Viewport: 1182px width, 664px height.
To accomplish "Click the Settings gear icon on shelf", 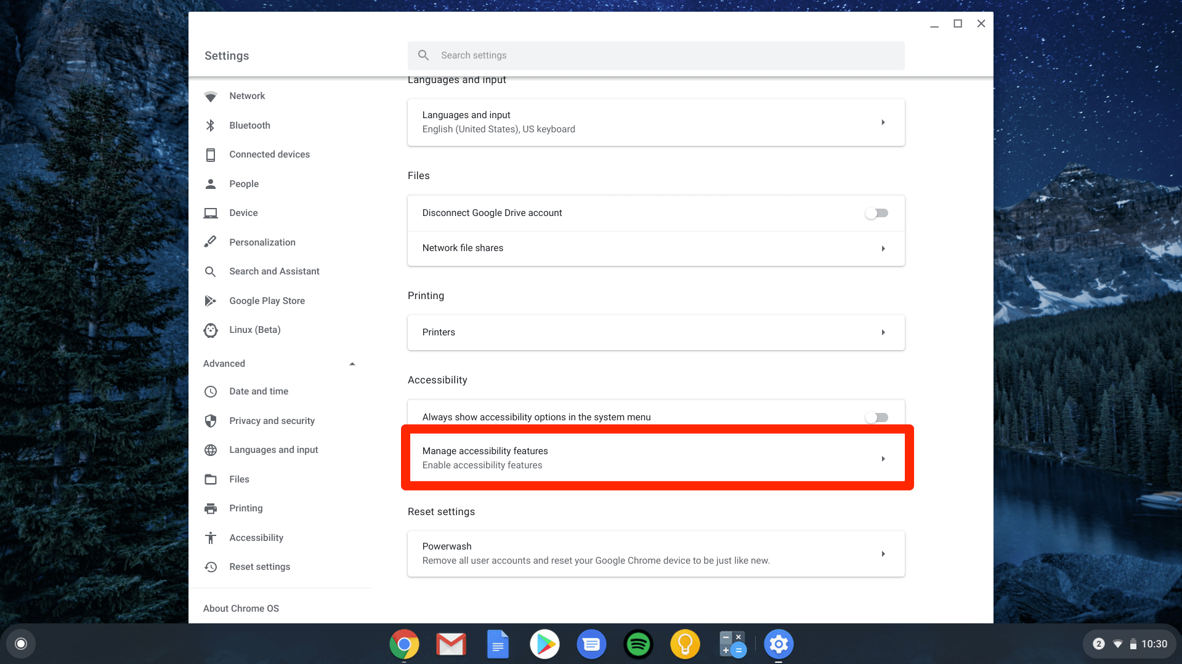I will click(779, 644).
